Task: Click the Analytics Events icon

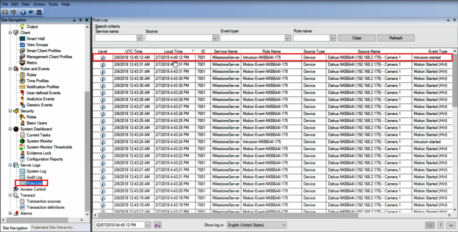Action: (22, 99)
